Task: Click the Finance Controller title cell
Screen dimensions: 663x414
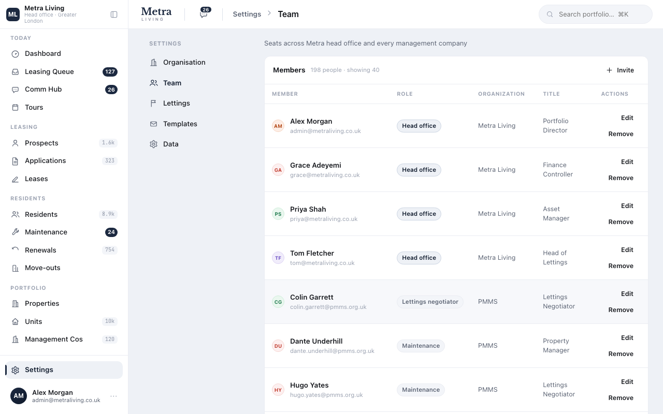Action: point(558,170)
